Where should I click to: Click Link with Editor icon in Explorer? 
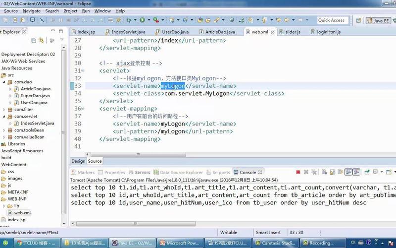[41, 41]
